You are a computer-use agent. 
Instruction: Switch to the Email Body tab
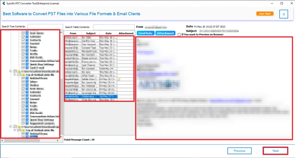(x=146, y=33)
